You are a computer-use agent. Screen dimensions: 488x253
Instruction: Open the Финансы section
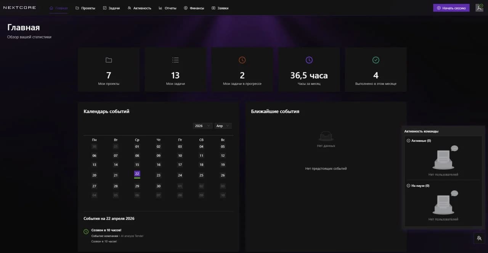[194, 8]
